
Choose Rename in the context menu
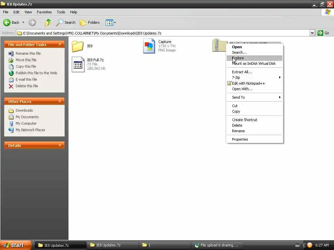[254, 131]
